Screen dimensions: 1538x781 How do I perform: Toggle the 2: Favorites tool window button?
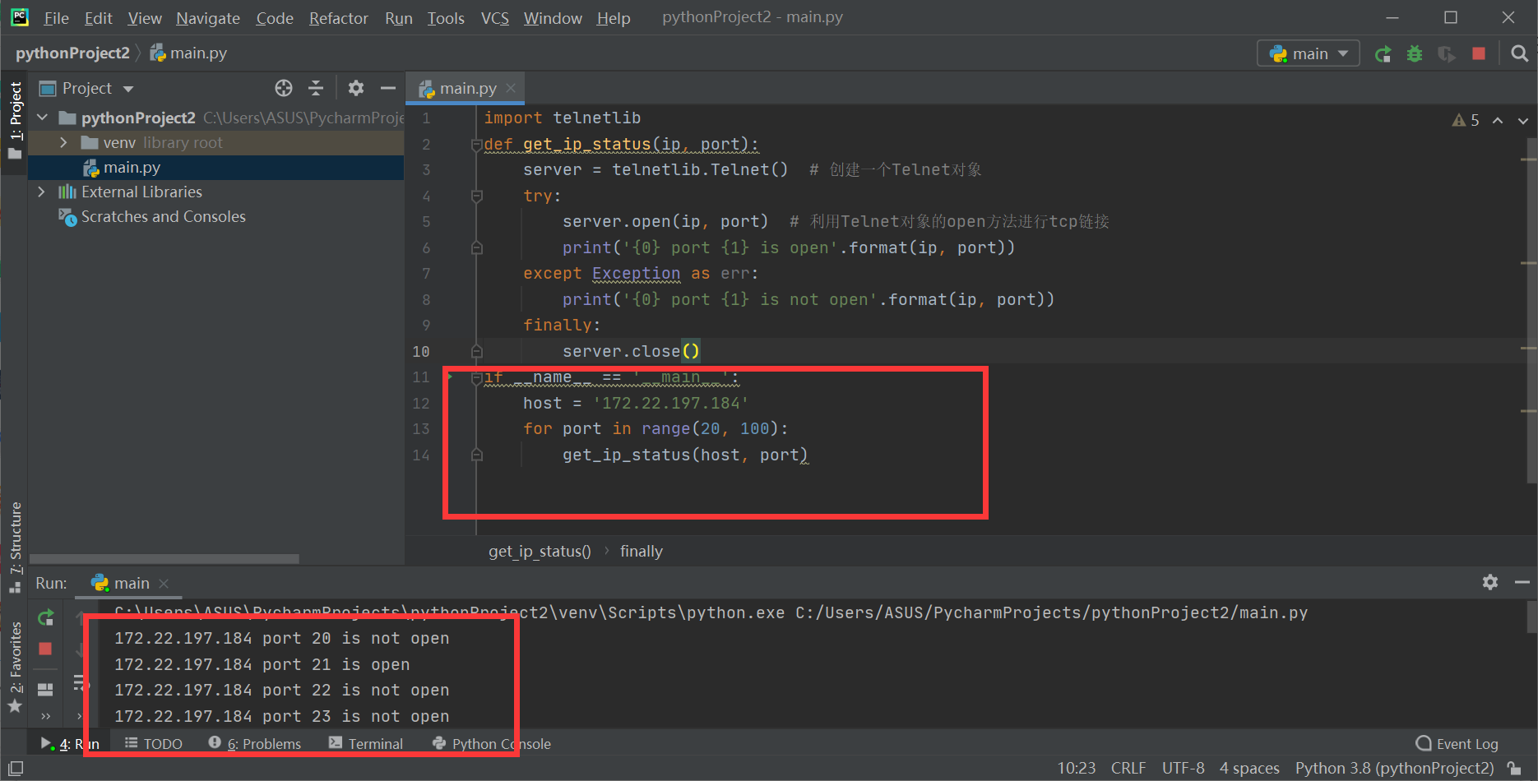tap(15, 667)
